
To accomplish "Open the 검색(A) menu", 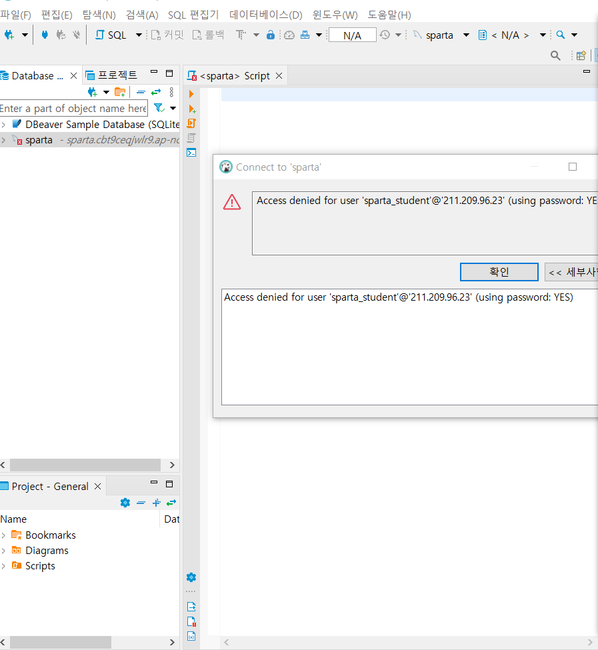I will pyautogui.click(x=142, y=15).
